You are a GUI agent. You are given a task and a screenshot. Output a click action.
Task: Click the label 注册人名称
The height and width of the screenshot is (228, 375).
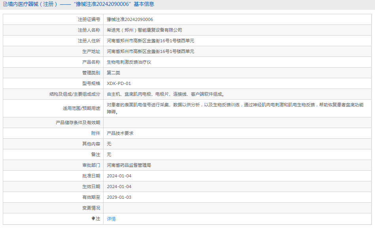[89, 30]
